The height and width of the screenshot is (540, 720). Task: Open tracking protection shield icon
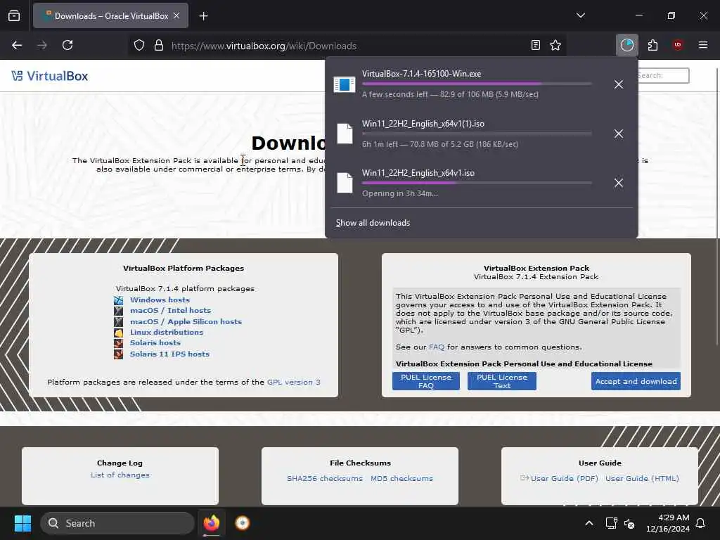point(139,46)
